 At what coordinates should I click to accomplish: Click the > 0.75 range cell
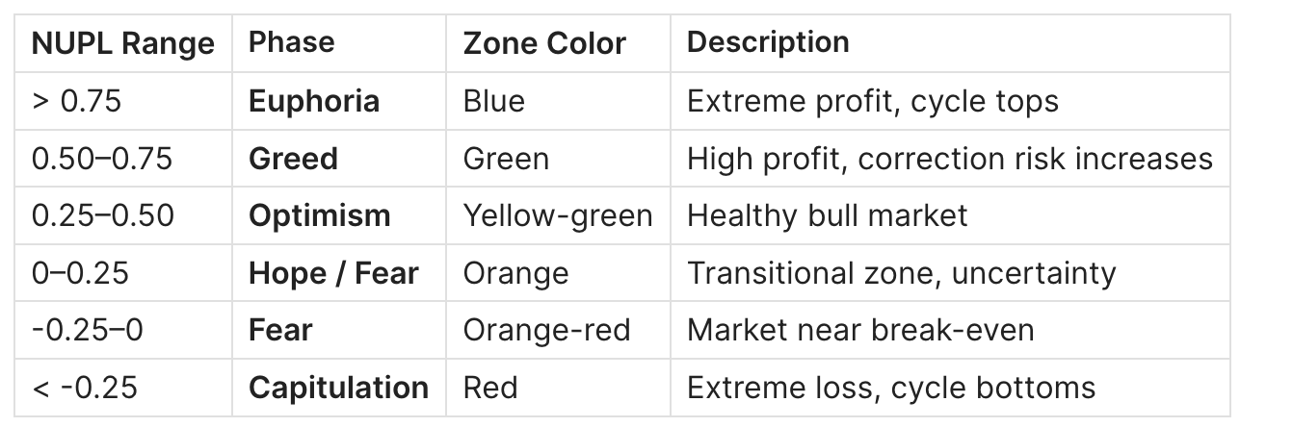[x=77, y=101]
